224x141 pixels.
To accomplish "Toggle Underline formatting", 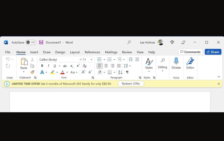I will pos(55,66).
